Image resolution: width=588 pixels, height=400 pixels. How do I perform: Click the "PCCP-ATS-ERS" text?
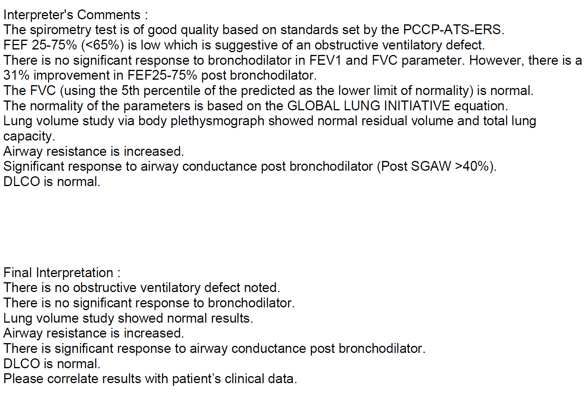[x=453, y=30]
